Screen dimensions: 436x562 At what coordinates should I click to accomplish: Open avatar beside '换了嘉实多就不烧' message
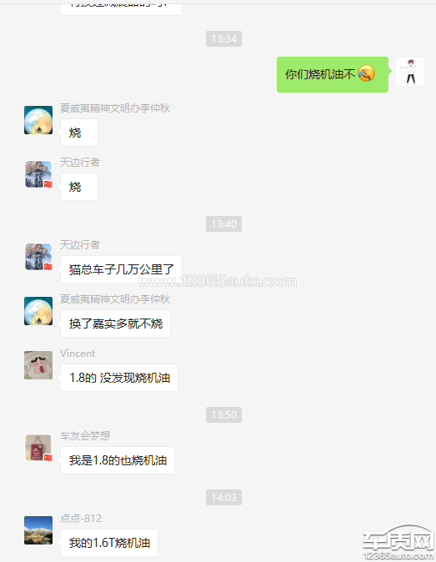pyautogui.click(x=38, y=311)
